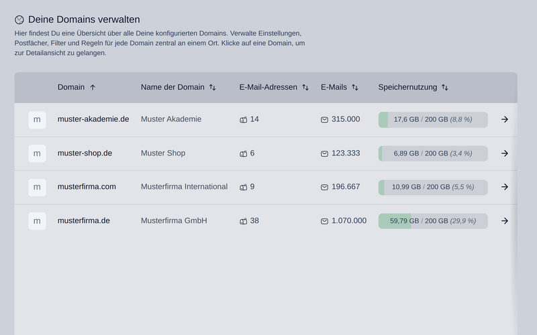537x335 pixels.
Task: Sort by Name der Domain arrows
Action: click(212, 88)
